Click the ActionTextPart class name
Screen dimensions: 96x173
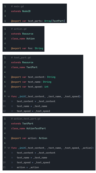(36, 128)
